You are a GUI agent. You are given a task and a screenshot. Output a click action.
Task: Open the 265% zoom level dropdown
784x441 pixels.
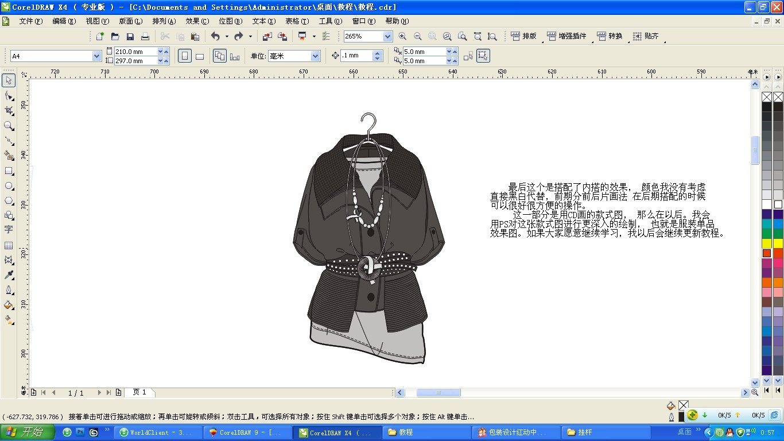[x=387, y=36]
